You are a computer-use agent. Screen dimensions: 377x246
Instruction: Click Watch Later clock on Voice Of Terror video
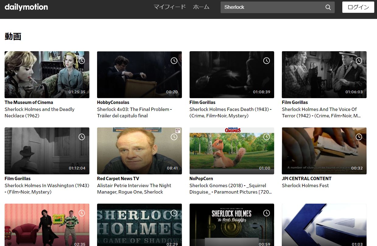[359, 61]
